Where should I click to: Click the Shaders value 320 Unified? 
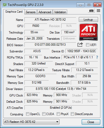[x=39, y=63]
